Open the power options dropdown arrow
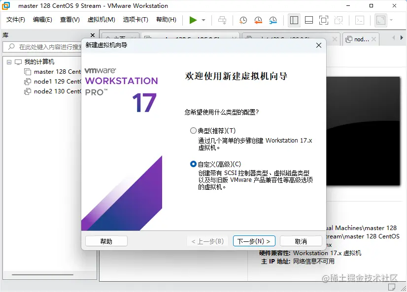407x292 pixels. (x=202, y=20)
